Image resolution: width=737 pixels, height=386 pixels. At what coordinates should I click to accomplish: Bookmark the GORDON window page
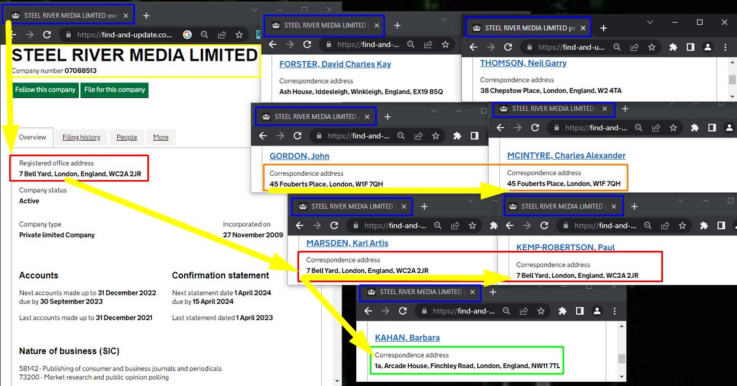coord(435,136)
